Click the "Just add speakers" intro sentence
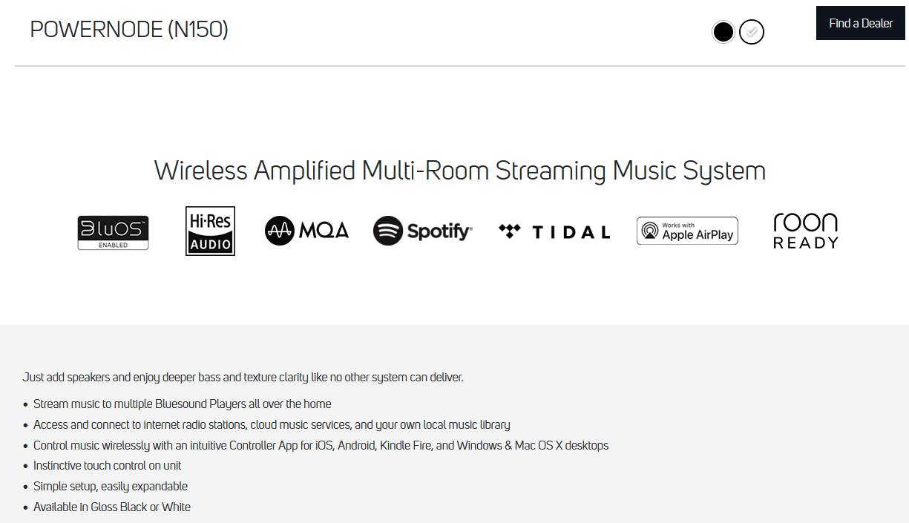Screen dimensions: 909x523 coord(243,377)
